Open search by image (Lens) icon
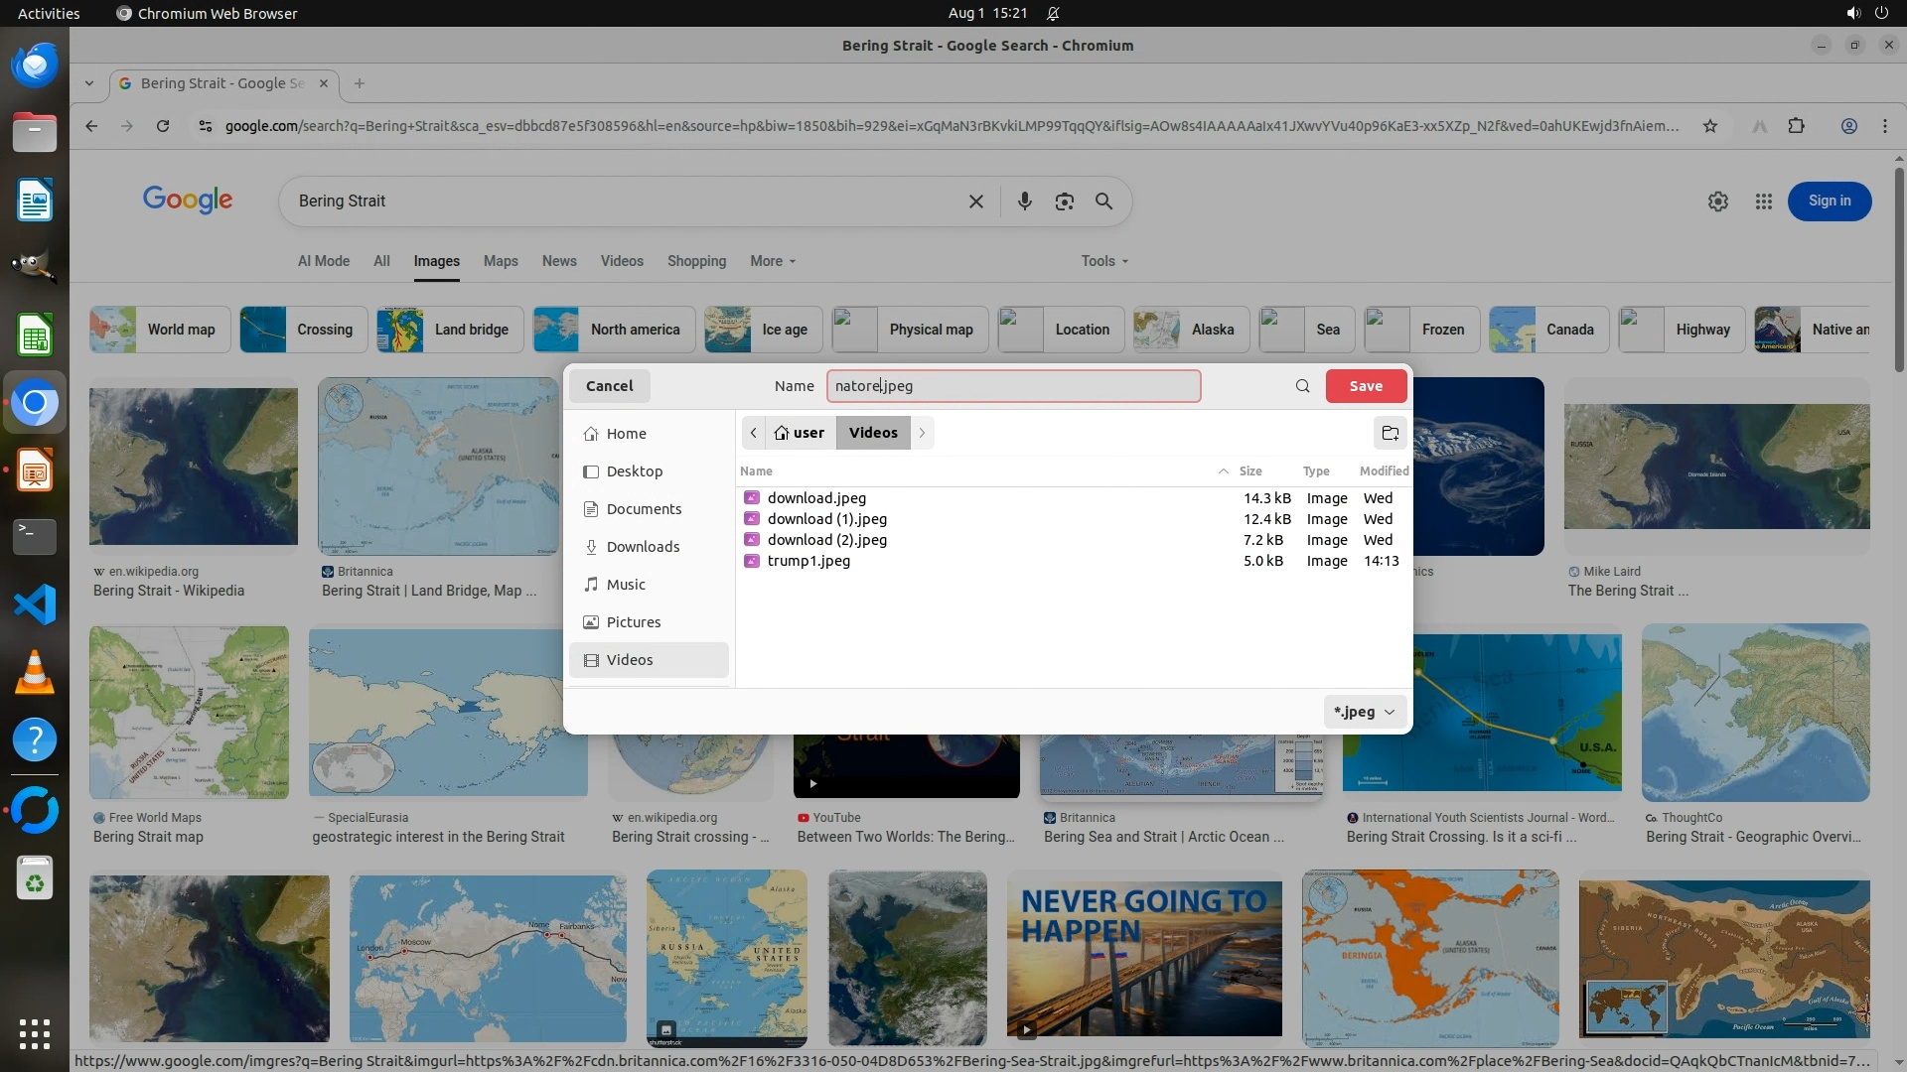This screenshot has width=1907, height=1072. [x=1064, y=201]
